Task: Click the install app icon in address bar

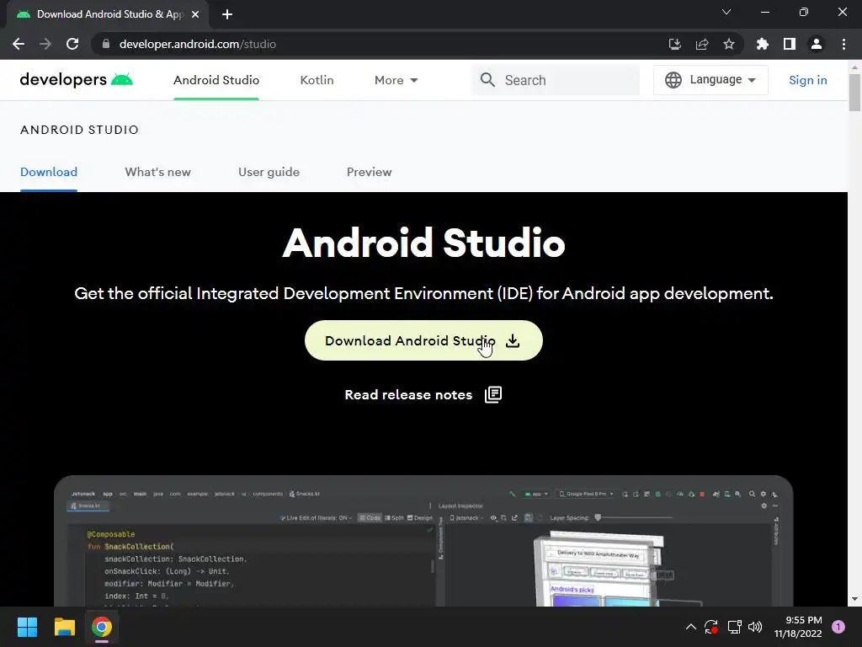Action: point(674,44)
